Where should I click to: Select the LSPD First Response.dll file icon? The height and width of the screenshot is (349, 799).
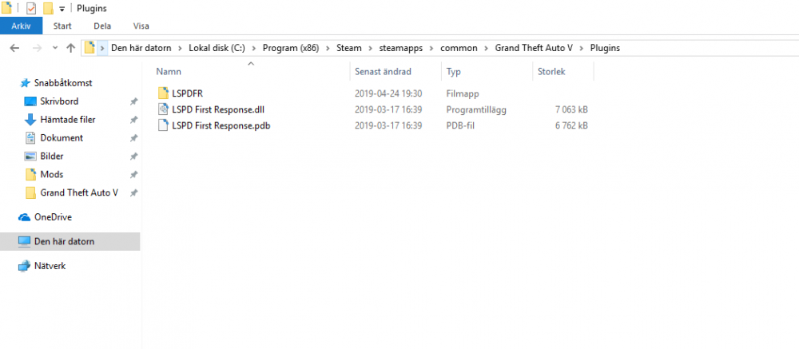click(x=163, y=109)
